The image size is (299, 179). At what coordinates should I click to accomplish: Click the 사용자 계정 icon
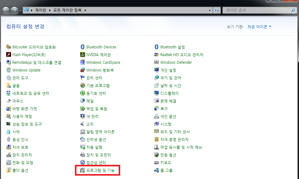click(x=9, y=116)
